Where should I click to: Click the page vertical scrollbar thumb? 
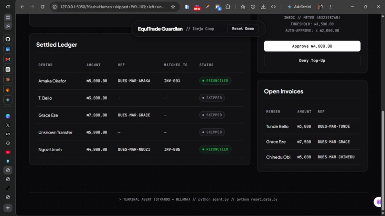383,161
